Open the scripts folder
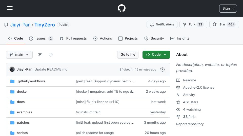243x136 pixels. click(x=22, y=133)
